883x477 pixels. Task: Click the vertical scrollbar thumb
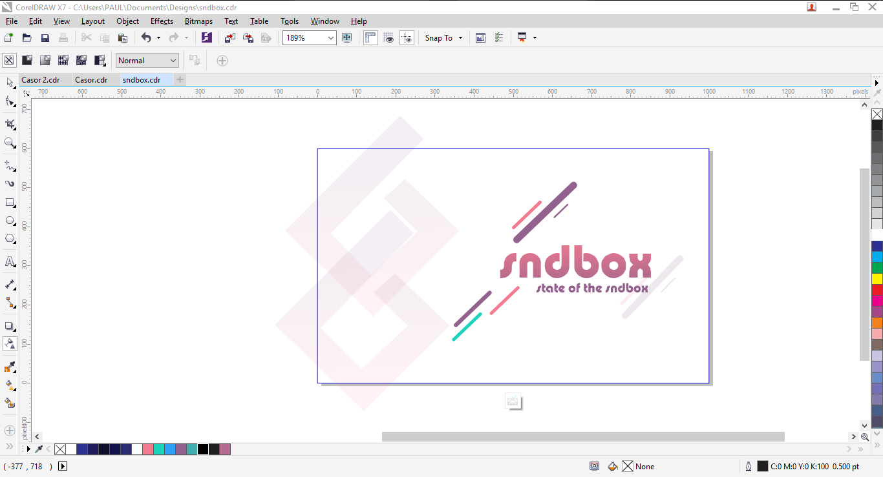tap(865, 265)
